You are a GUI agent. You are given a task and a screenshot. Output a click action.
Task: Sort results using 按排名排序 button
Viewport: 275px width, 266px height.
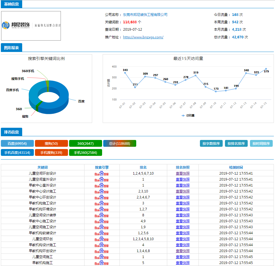pyautogui.click(x=236, y=144)
